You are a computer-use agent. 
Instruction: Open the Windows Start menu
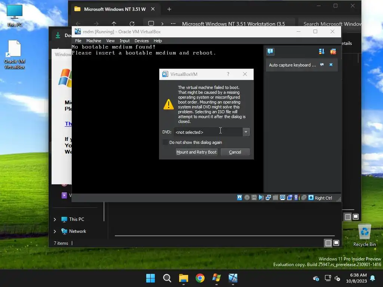tap(150, 278)
